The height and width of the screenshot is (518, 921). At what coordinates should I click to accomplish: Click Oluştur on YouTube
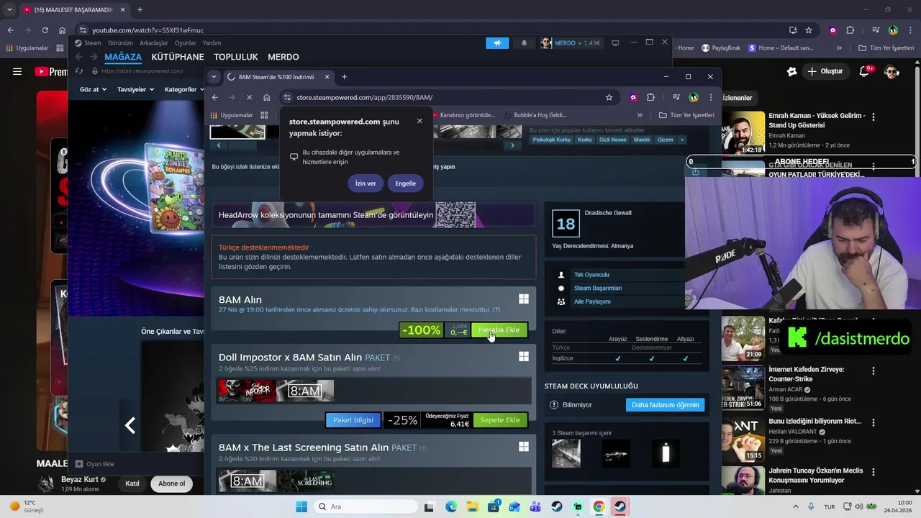(x=825, y=71)
